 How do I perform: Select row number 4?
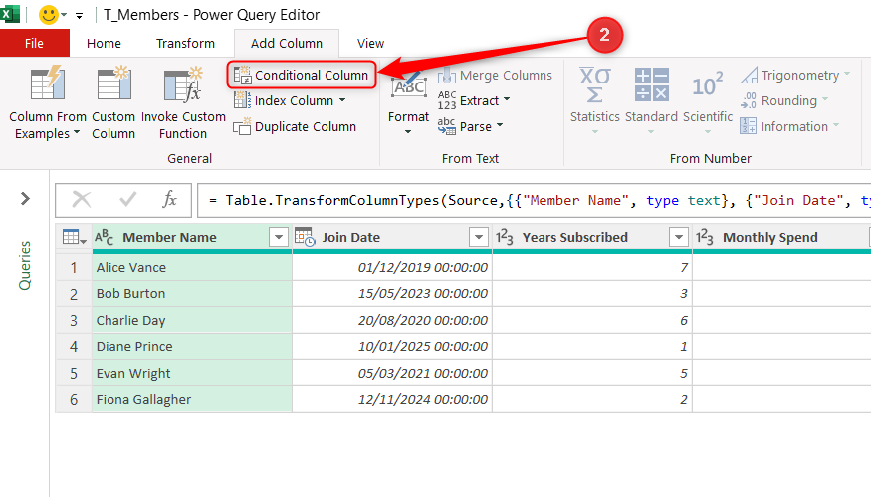tap(74, 347)
